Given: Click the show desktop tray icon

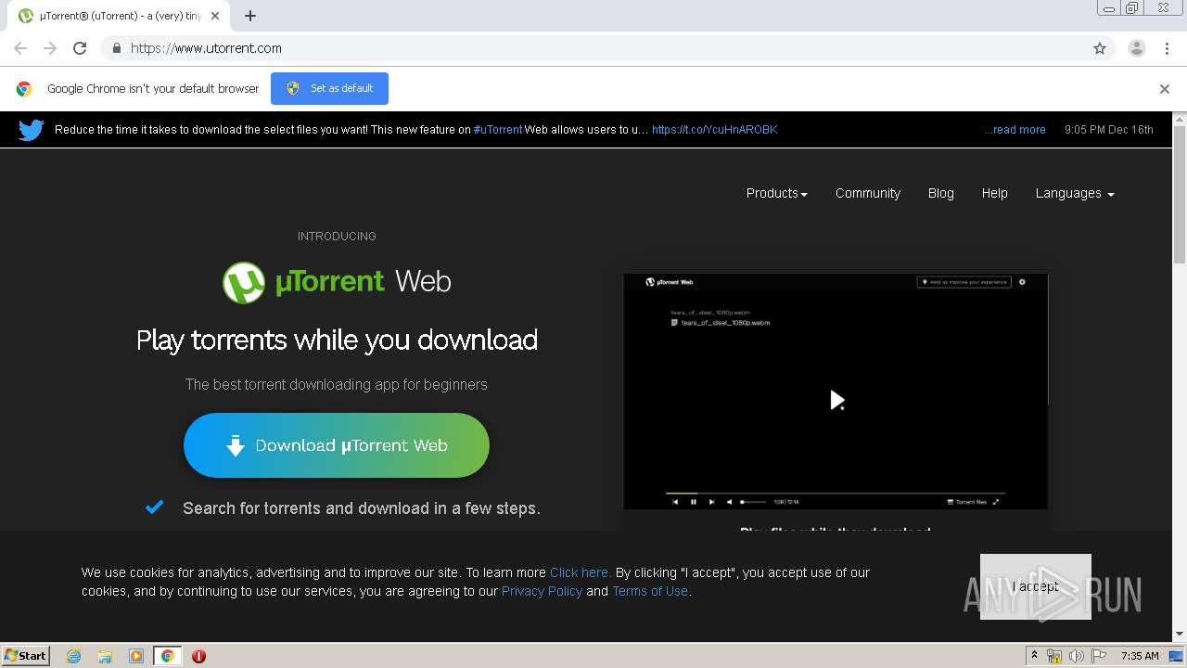Looking at the screenshot, I should coord(1176,656).
